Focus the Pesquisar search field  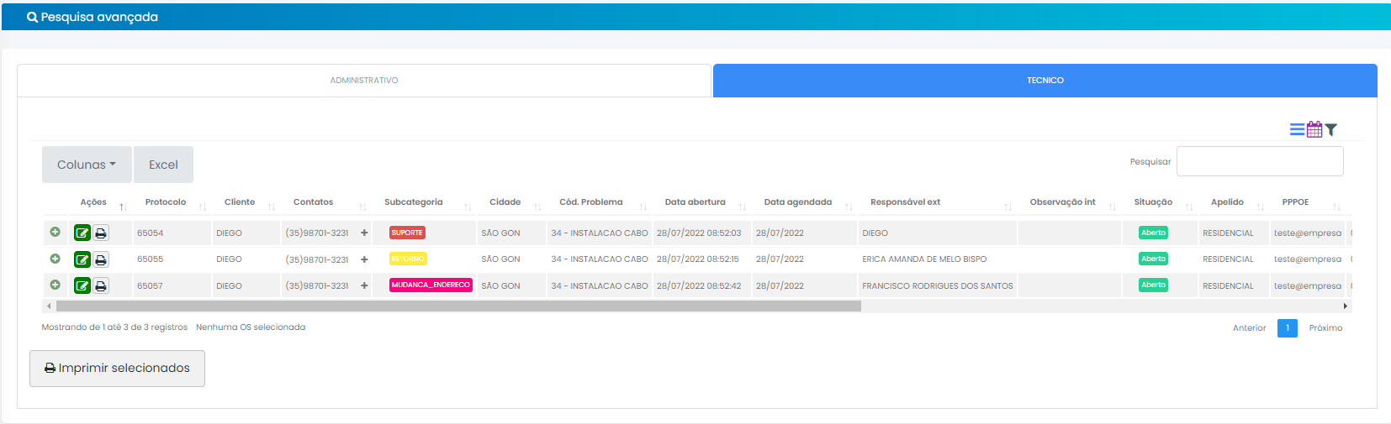pos(1259,161)
